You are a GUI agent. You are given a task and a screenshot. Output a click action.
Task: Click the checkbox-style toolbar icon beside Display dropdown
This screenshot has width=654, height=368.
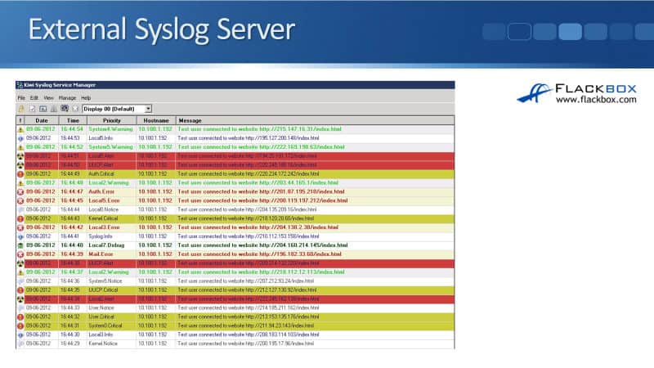pyautogui.click(x=32, y=108)
